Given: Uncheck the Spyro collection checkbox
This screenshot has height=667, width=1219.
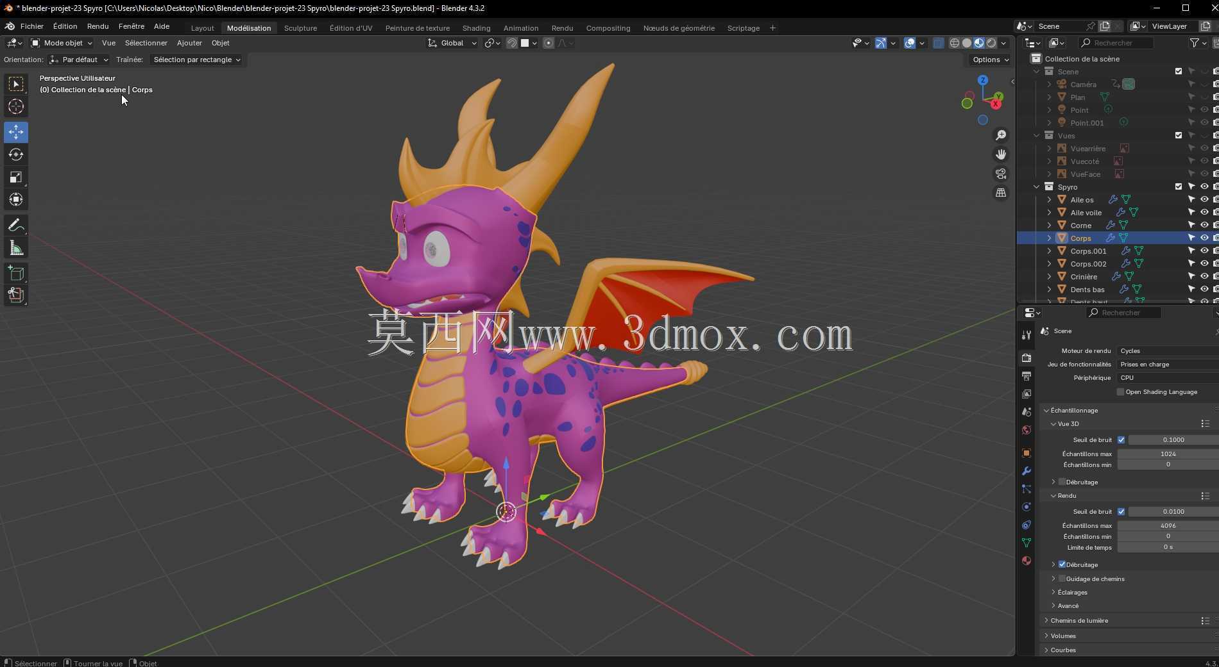Looking at the screenshot, I should (x=1179, y=186).
